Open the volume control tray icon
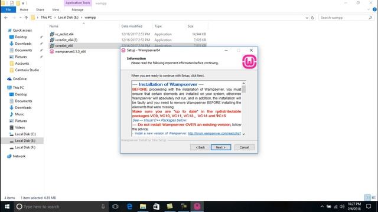This screenshot has width=378, height=212. (342, 207)
